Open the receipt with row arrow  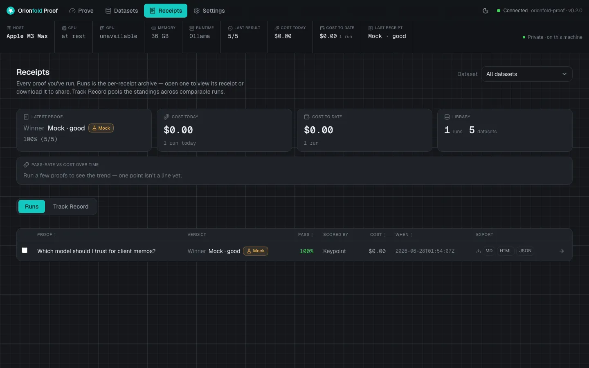562,251
